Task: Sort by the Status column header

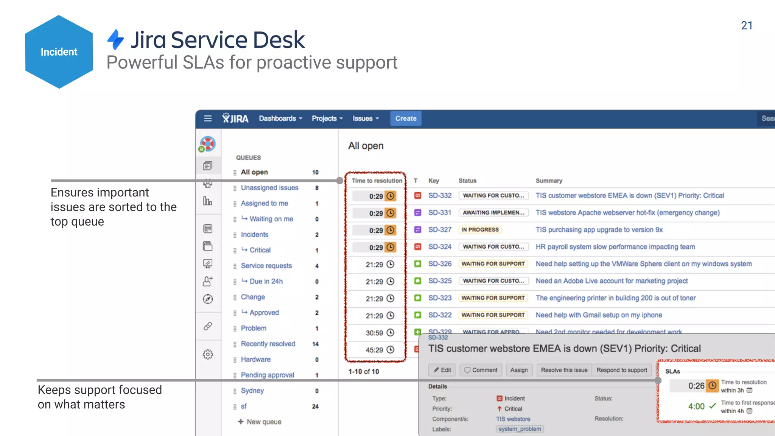Action: pyautogui.click(x=467, y=181)
